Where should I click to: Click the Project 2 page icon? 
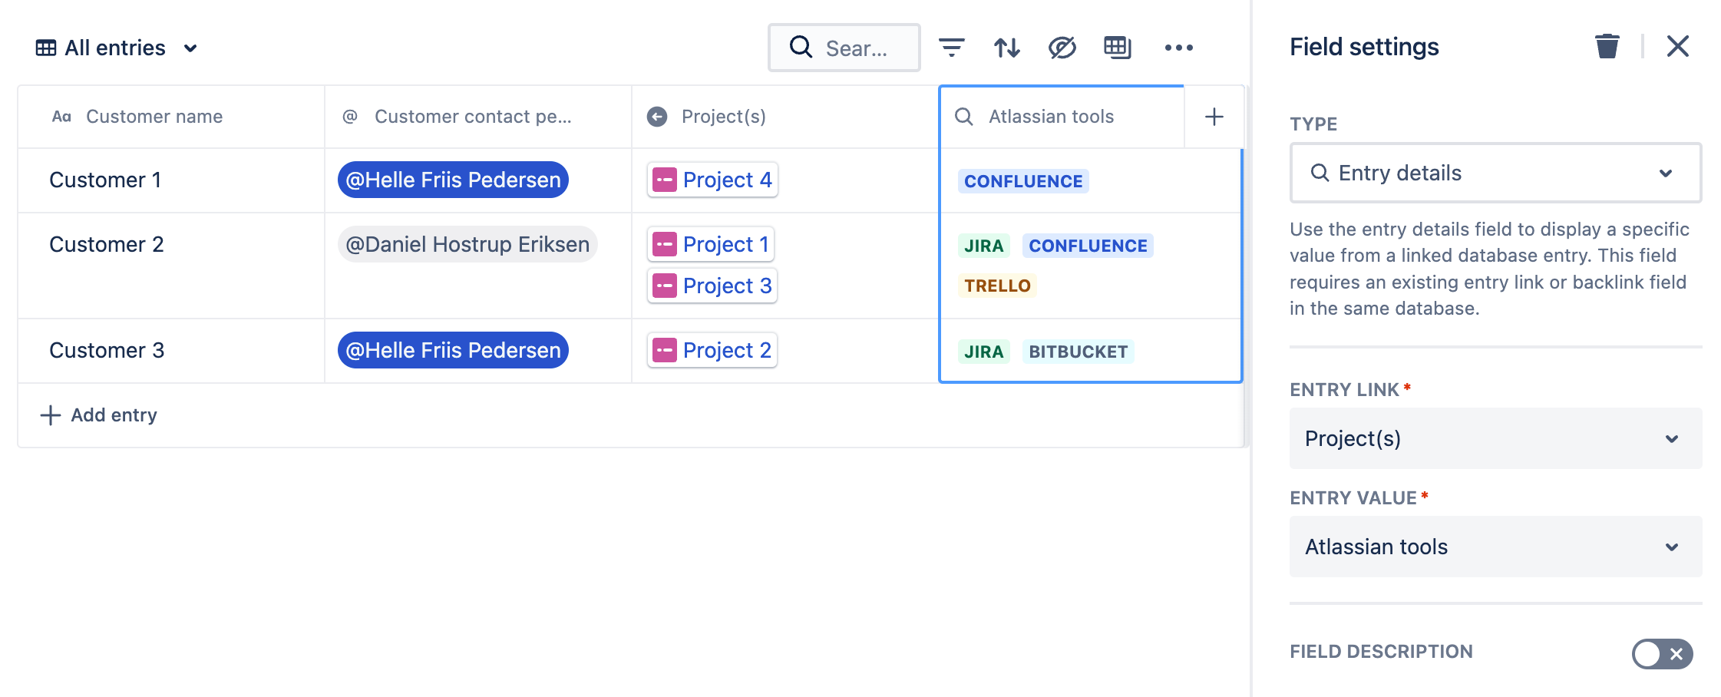click(x=664, y=350)
